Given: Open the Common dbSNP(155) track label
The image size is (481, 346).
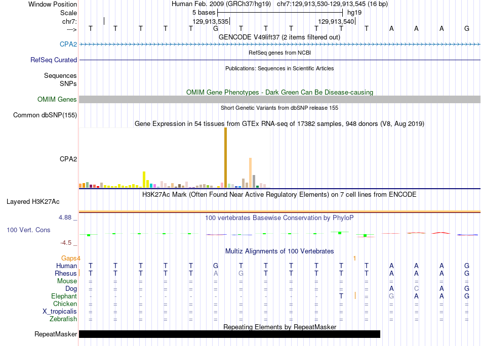Looking at the screenshot, I should coord(45,115).
